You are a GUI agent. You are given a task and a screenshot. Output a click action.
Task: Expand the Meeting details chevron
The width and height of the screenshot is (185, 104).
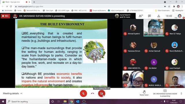[x=21, y=93]
